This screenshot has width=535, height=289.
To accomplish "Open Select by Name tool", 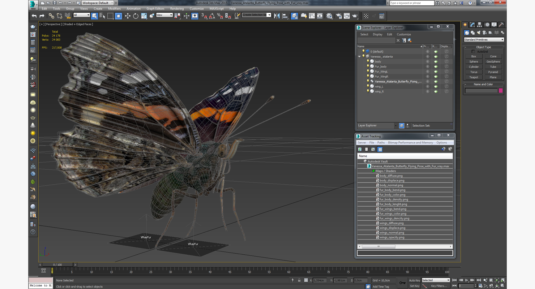I will tap(102, 16).
